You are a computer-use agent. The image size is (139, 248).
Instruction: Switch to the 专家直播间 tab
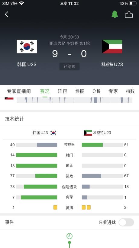(19, 91)
